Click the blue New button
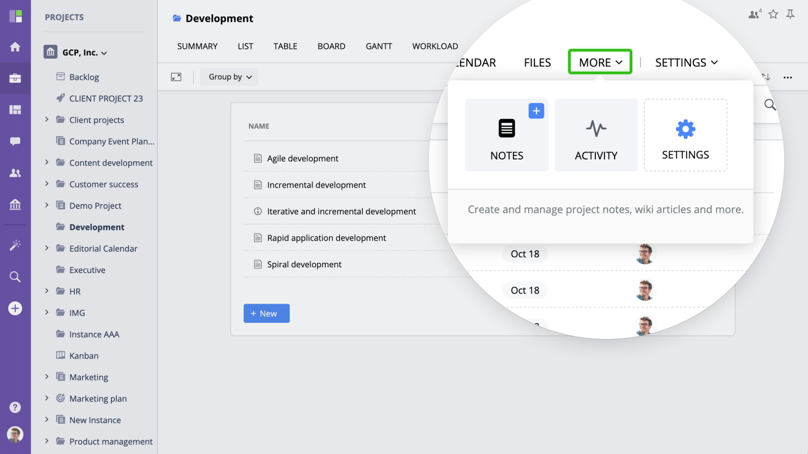808x454 pixels. coord(267,313)
